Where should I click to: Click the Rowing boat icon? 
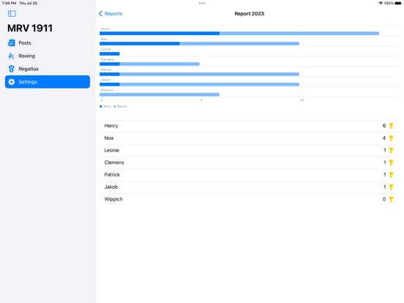[x=11, y=56]
